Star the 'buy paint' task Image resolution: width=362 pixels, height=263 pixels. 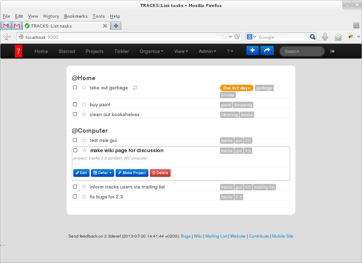click(84, 104)
